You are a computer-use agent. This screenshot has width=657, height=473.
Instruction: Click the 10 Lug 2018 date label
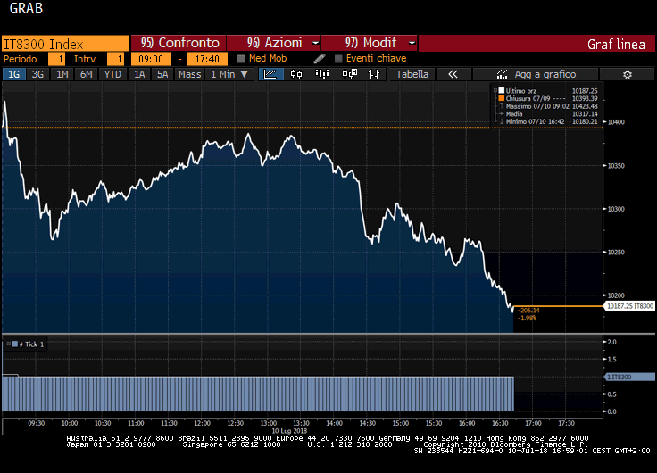pos(289,431)
